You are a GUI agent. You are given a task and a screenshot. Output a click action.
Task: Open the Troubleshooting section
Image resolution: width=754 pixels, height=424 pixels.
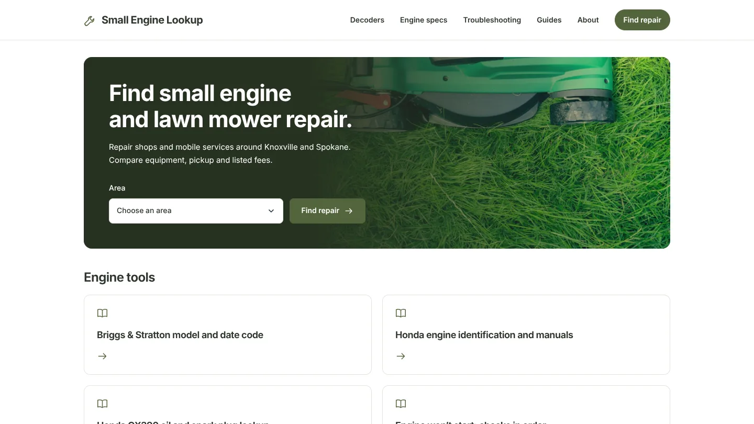point(492,20)
